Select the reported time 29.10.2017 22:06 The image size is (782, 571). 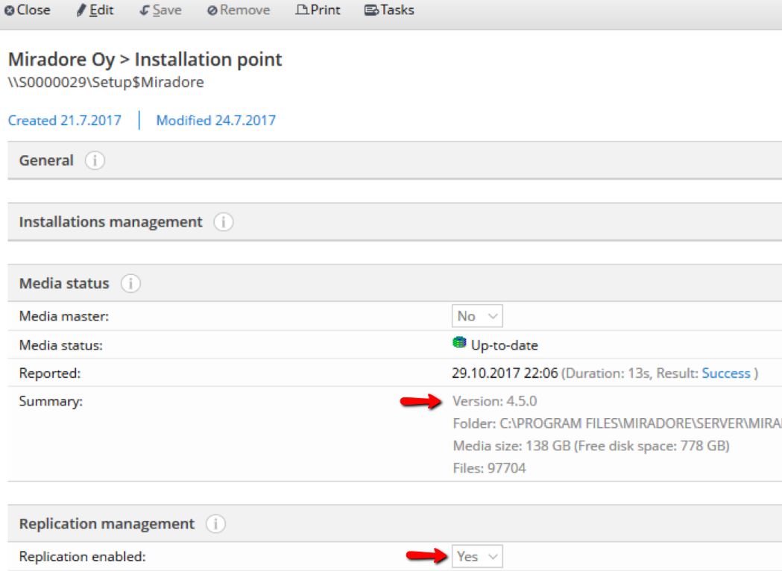point(505,373)
